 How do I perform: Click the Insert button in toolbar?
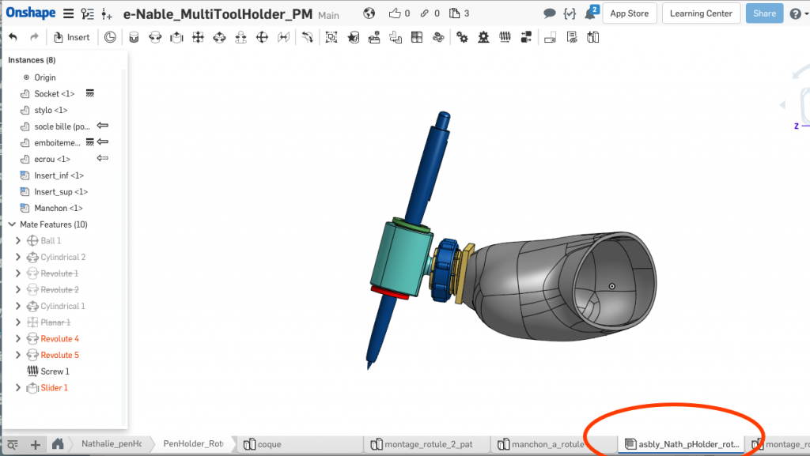pos(71,37)
